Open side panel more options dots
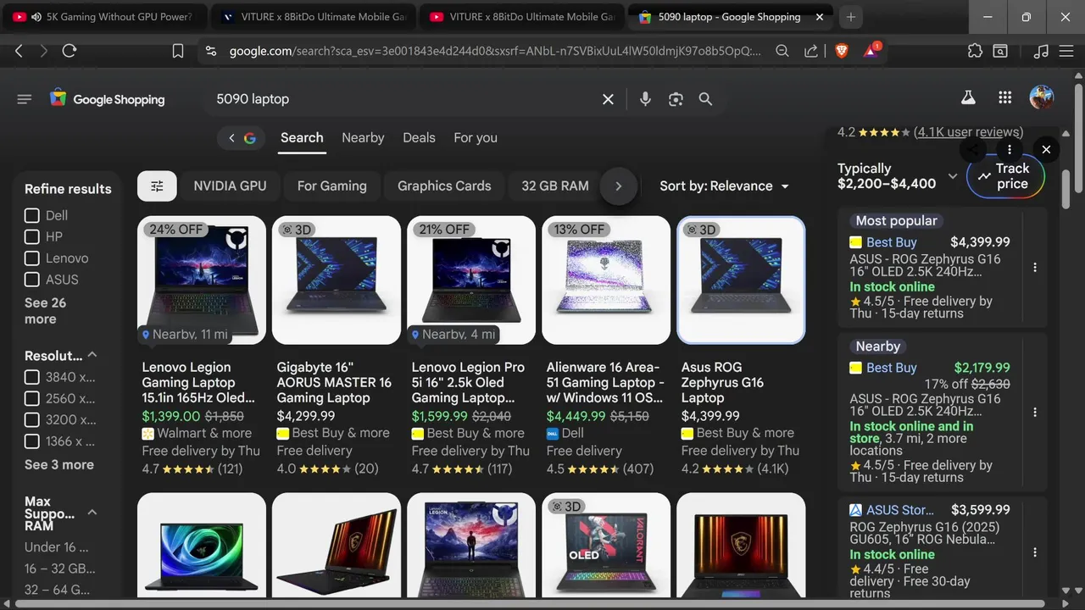1085x610 pixels. tap(1010, 149)
